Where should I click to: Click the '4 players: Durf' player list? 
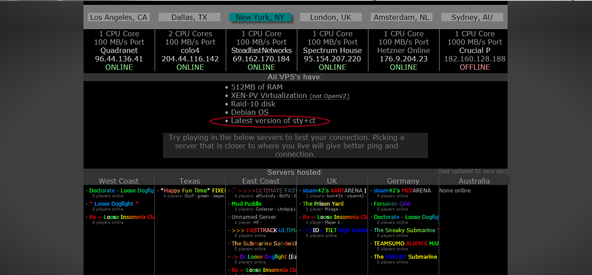click(194, 196)
